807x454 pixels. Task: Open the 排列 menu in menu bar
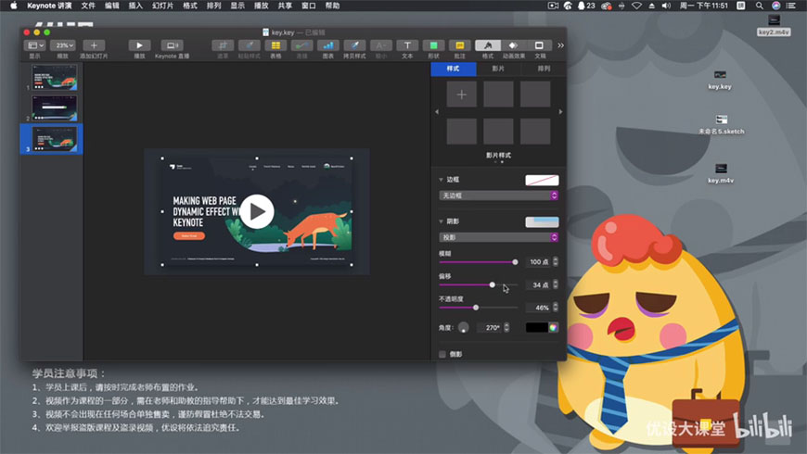(213, 6)
